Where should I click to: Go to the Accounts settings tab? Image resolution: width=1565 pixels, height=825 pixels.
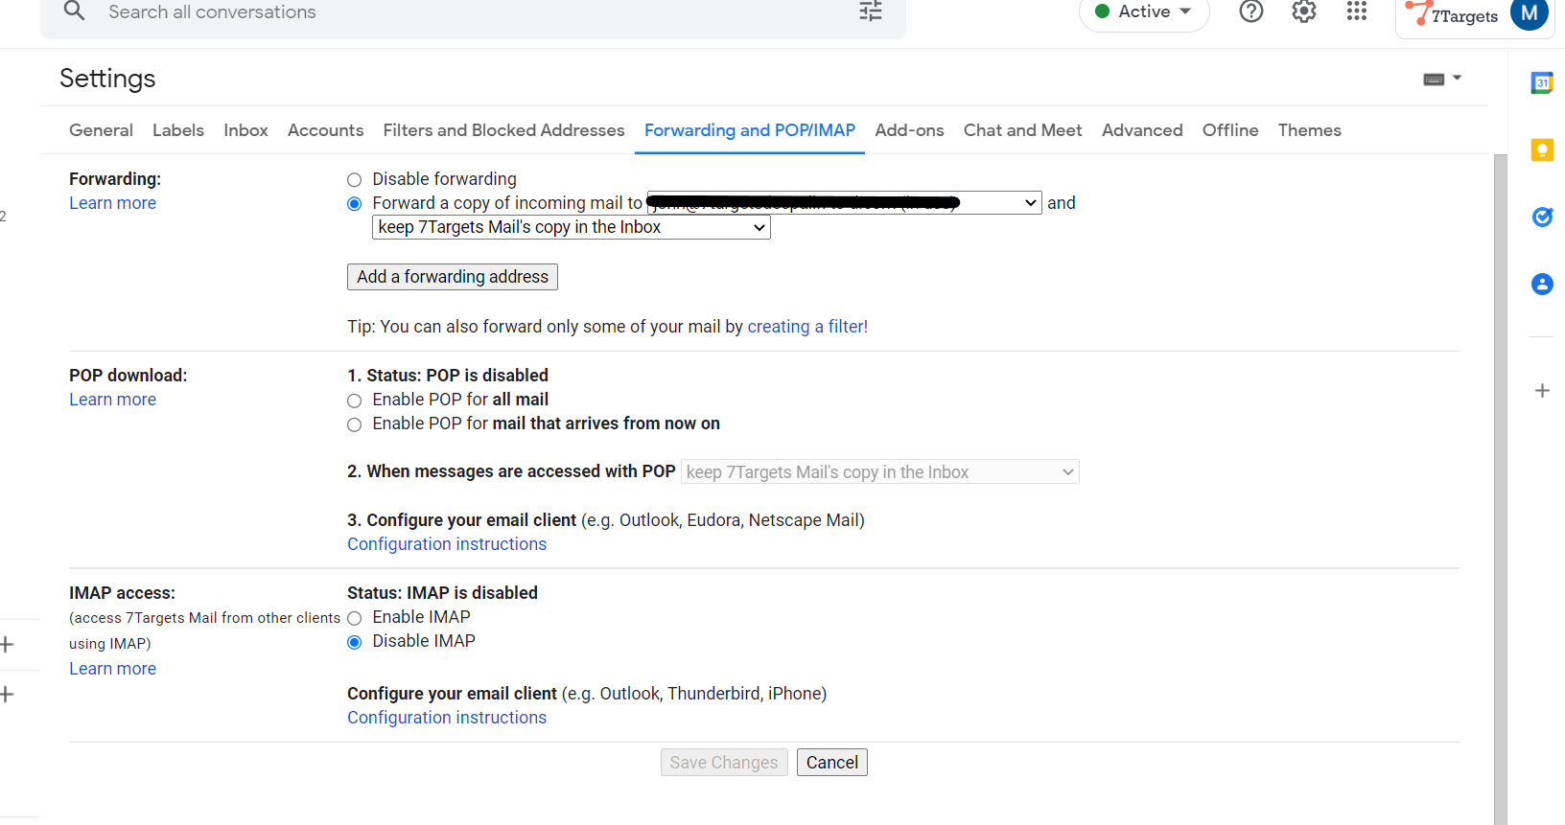pos(325,130)
